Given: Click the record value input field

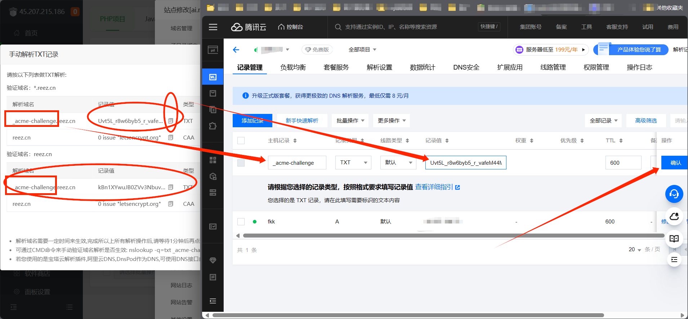Looking at the screenshot, I should point(466,163).
